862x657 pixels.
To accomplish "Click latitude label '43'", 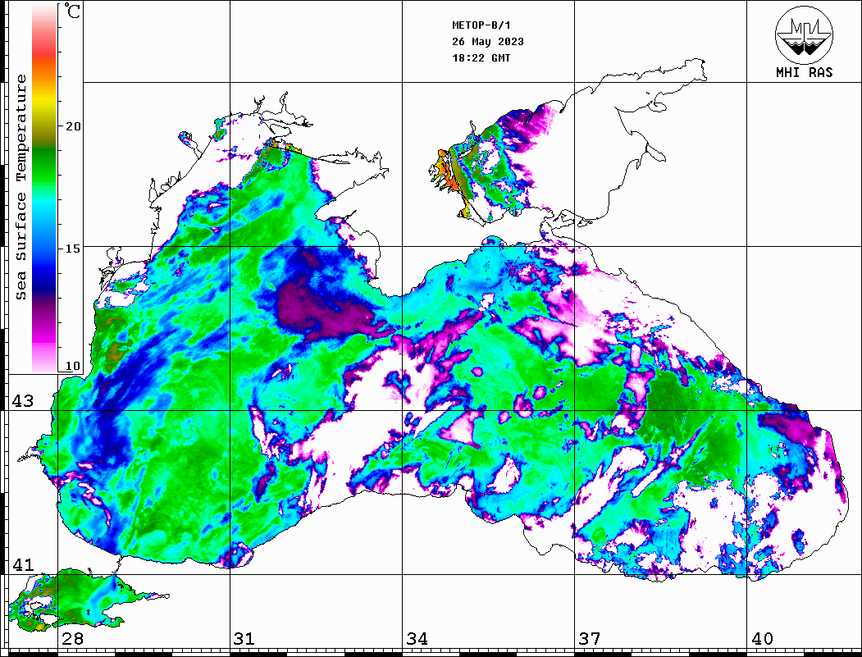I will [x=23, y=401].
